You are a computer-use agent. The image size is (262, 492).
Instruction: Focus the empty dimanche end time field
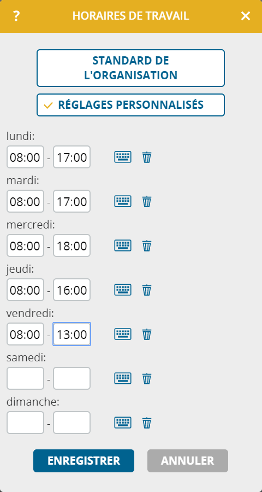pos(72,423)
